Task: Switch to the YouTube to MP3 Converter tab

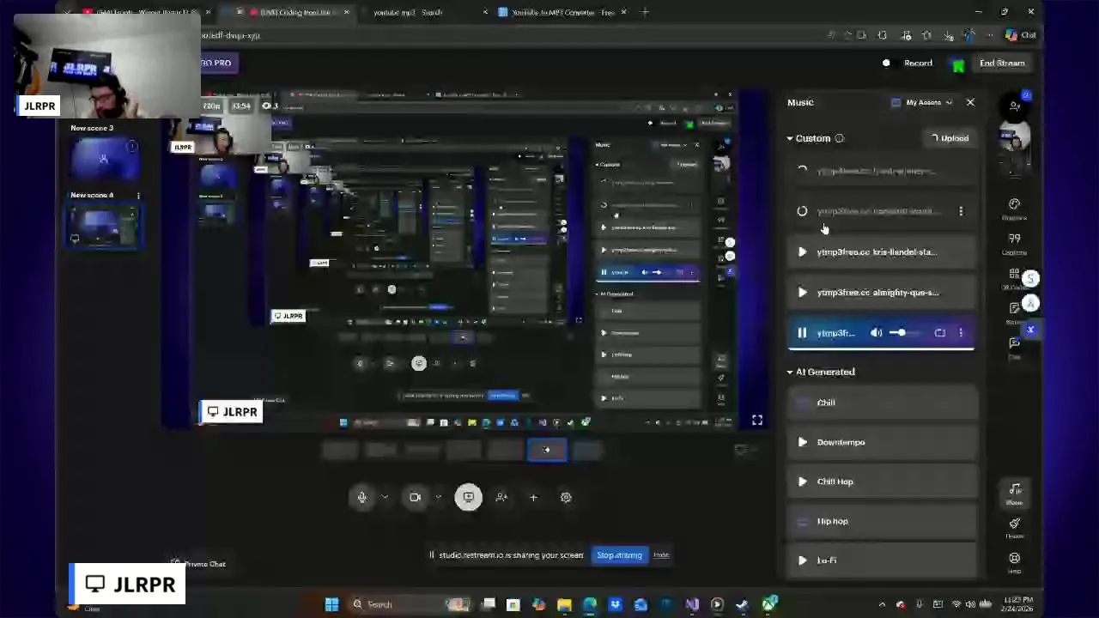Action: point(563,12)
